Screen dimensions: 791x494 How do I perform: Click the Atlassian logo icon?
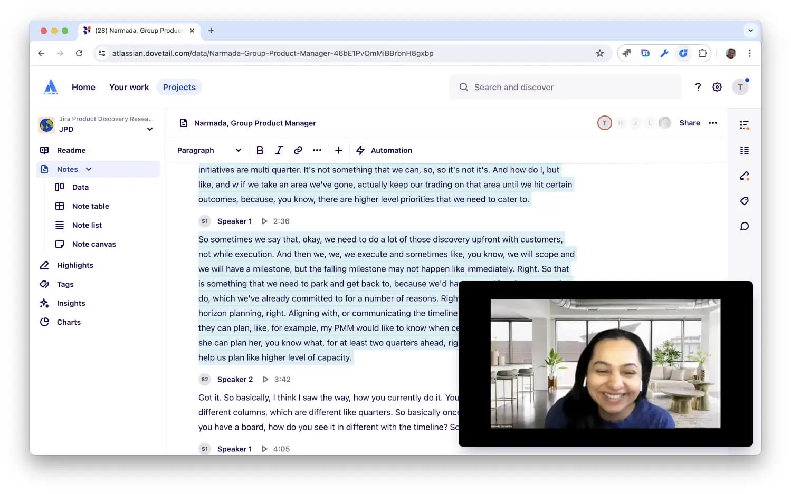tap(51, 87)
